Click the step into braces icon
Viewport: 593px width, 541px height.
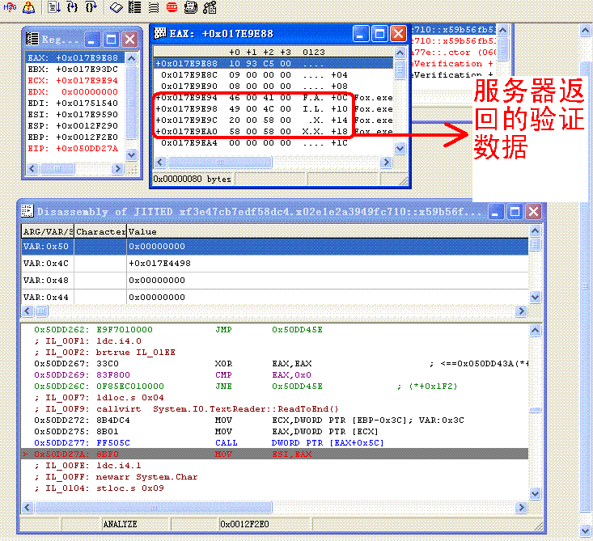(72, 7)
